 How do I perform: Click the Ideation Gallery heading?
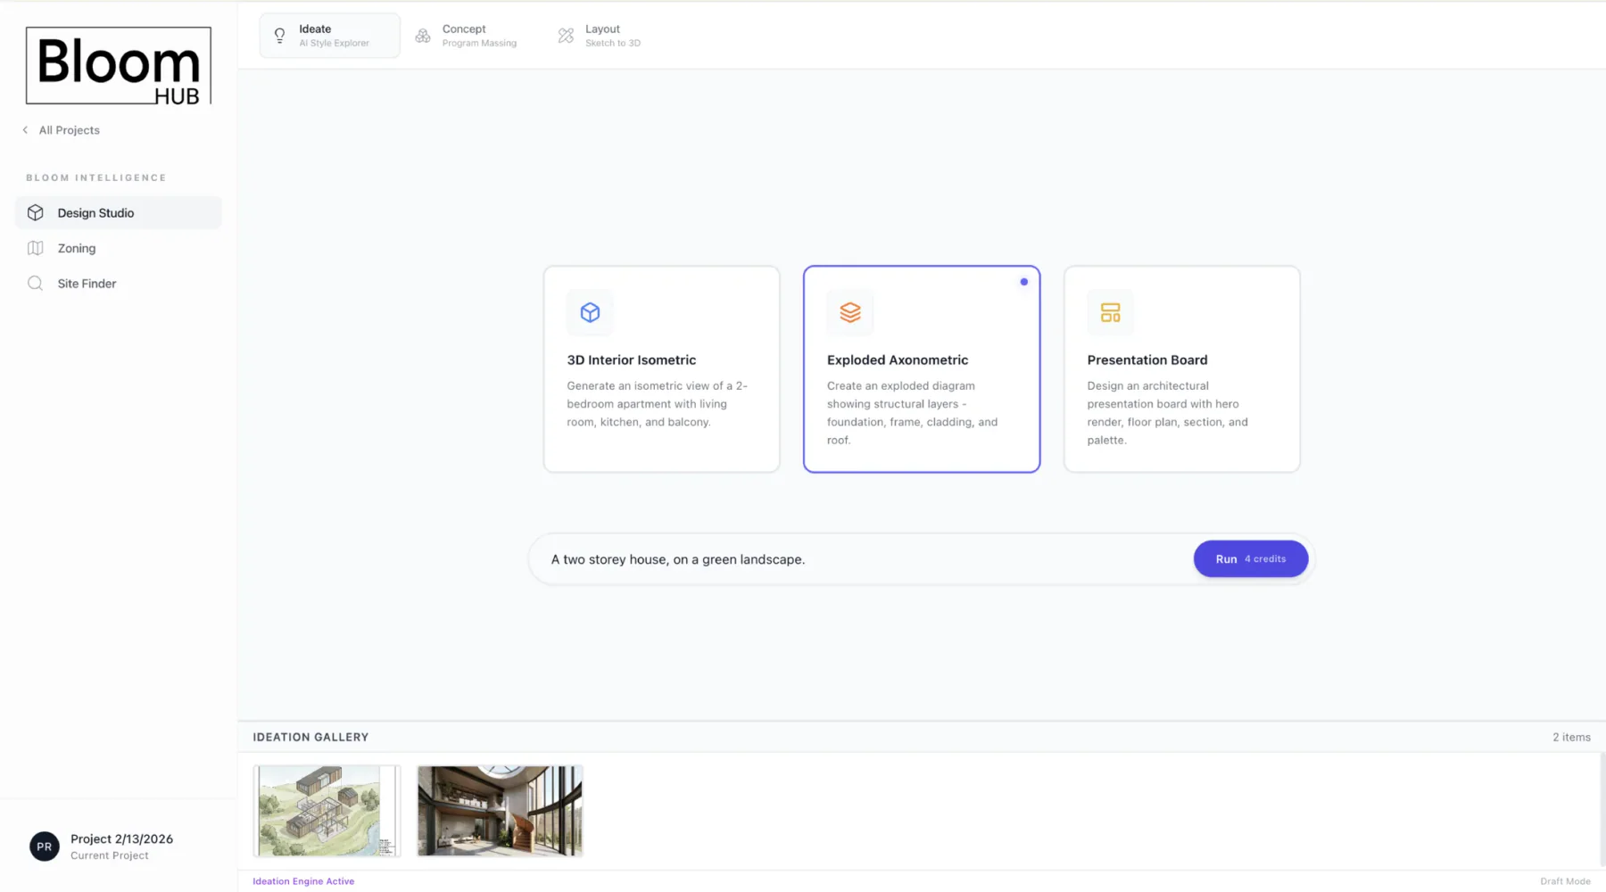[310, 738]
